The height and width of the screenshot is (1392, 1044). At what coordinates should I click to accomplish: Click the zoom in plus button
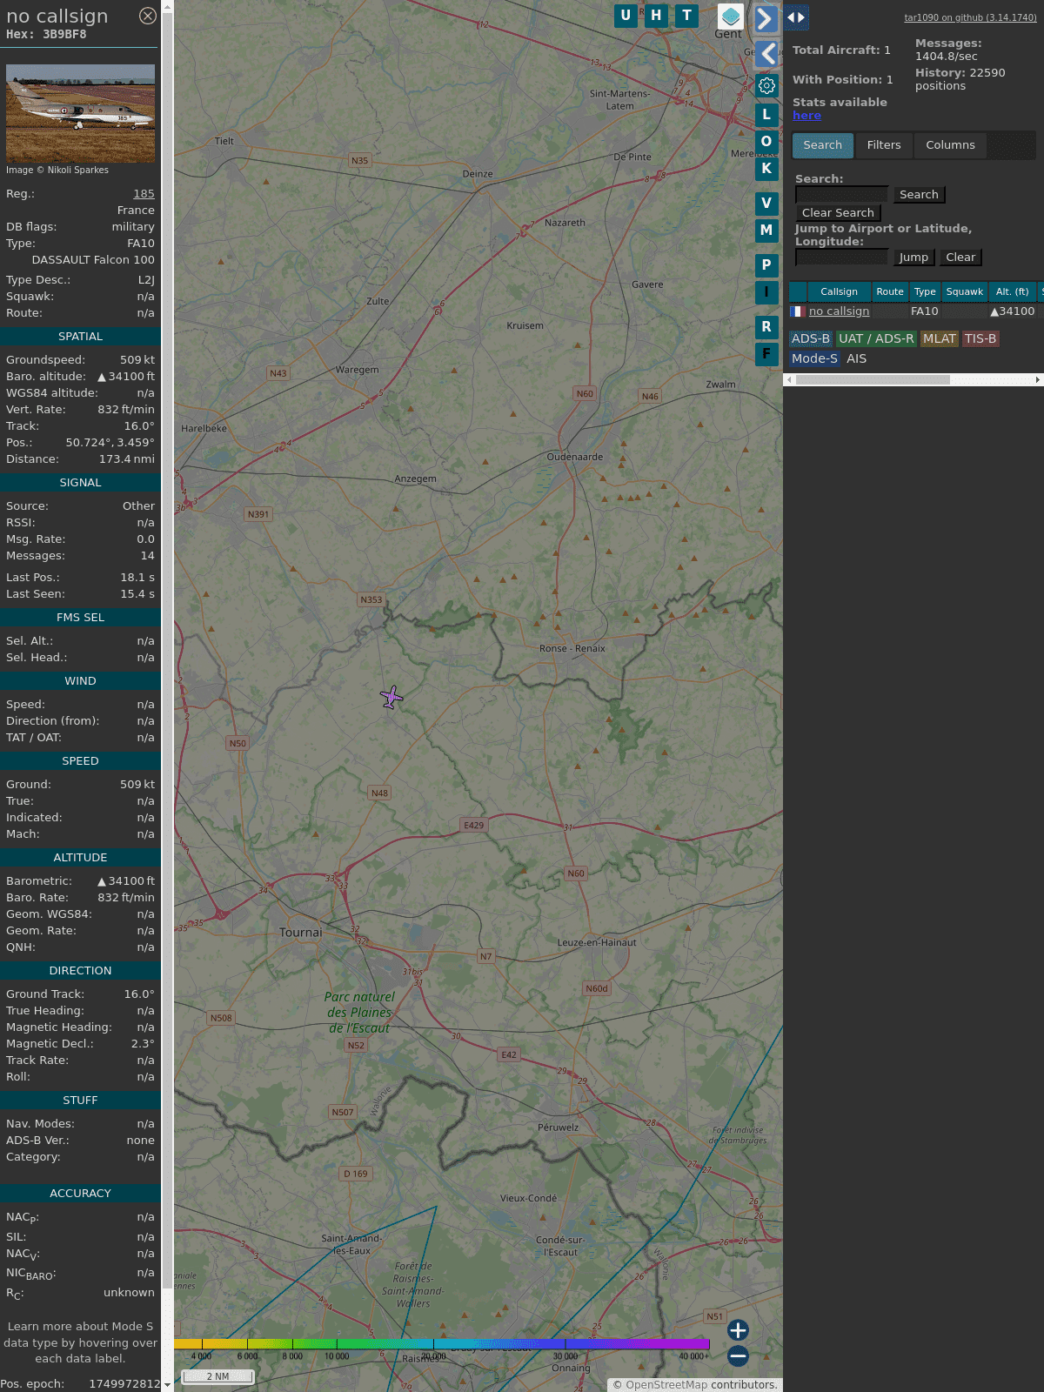[738, 1329]
